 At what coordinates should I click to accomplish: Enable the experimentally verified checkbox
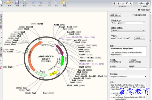click(134, 15)
